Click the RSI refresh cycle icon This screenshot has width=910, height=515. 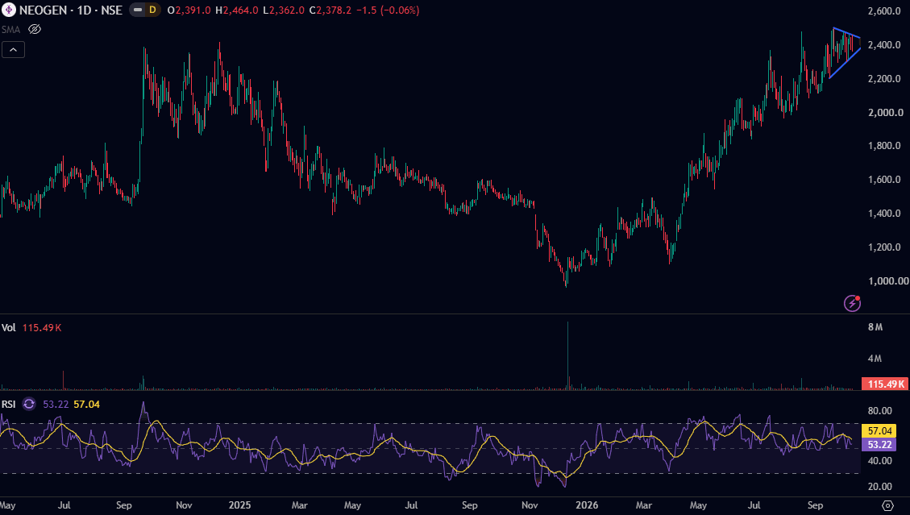pos(29,404)
